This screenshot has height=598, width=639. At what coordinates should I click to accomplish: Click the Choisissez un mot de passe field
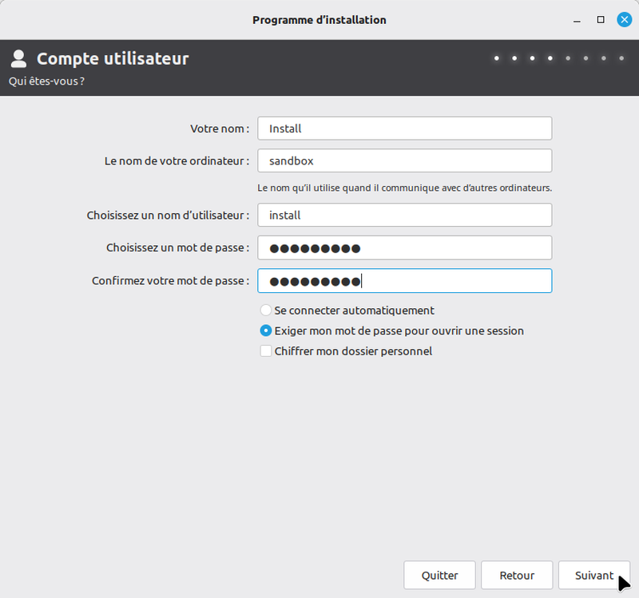click(404, 248)
